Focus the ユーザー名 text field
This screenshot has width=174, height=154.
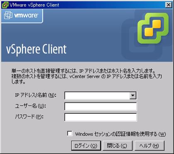pyautogui.click(x=101, y=106)
